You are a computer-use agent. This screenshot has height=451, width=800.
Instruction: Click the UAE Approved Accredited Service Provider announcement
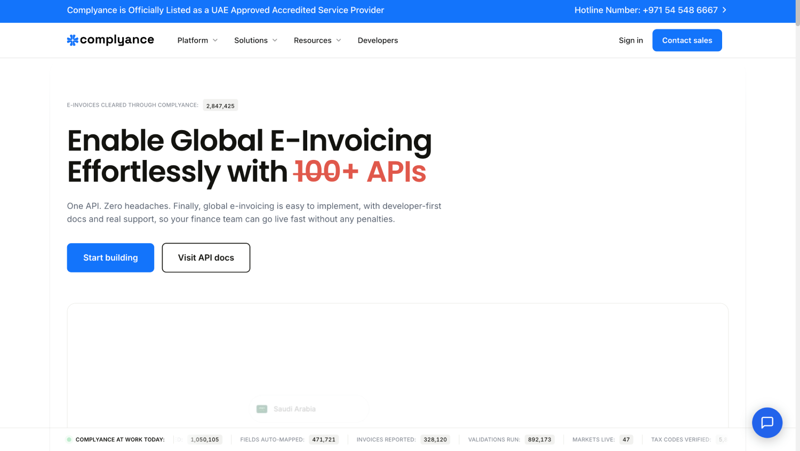click(x=226, y=10)
